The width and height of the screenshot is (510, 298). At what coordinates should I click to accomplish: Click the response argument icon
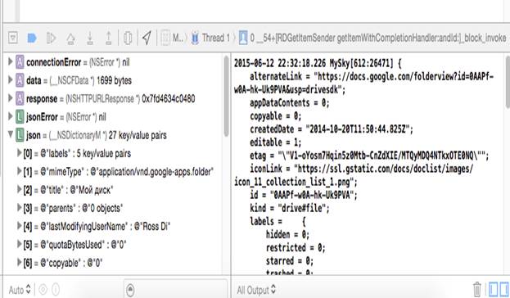(20, 98)
